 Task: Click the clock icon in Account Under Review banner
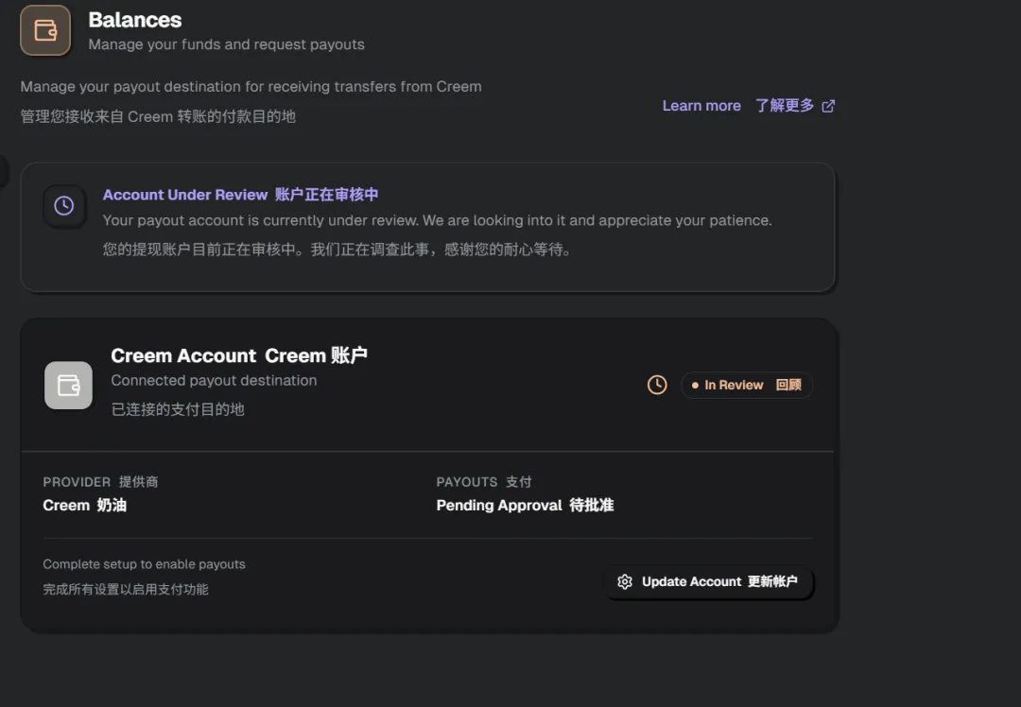click(64, 206)
